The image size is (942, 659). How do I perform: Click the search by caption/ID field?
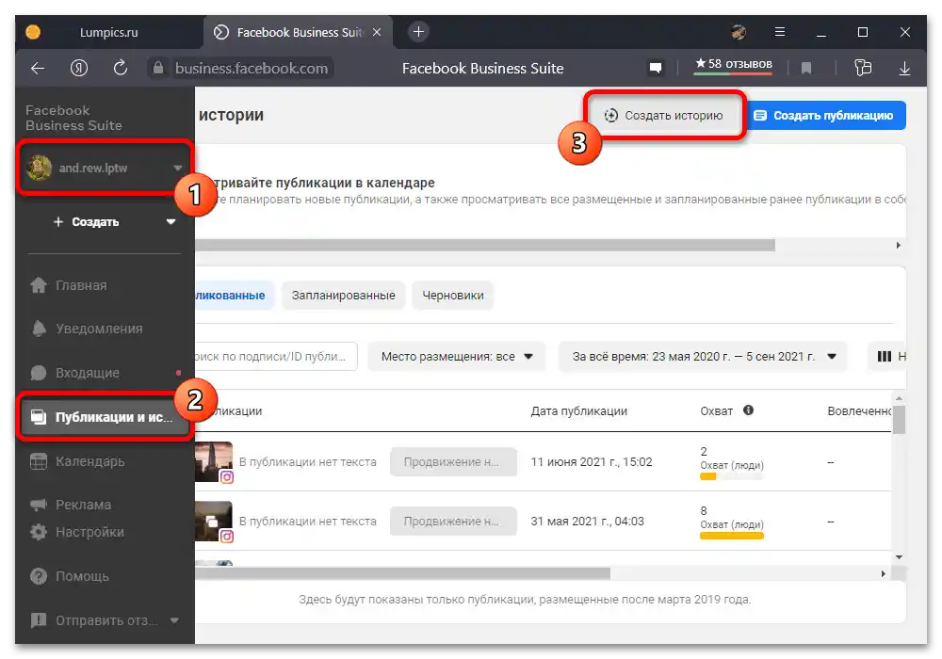pyautogui.click(x=276, y=357)
